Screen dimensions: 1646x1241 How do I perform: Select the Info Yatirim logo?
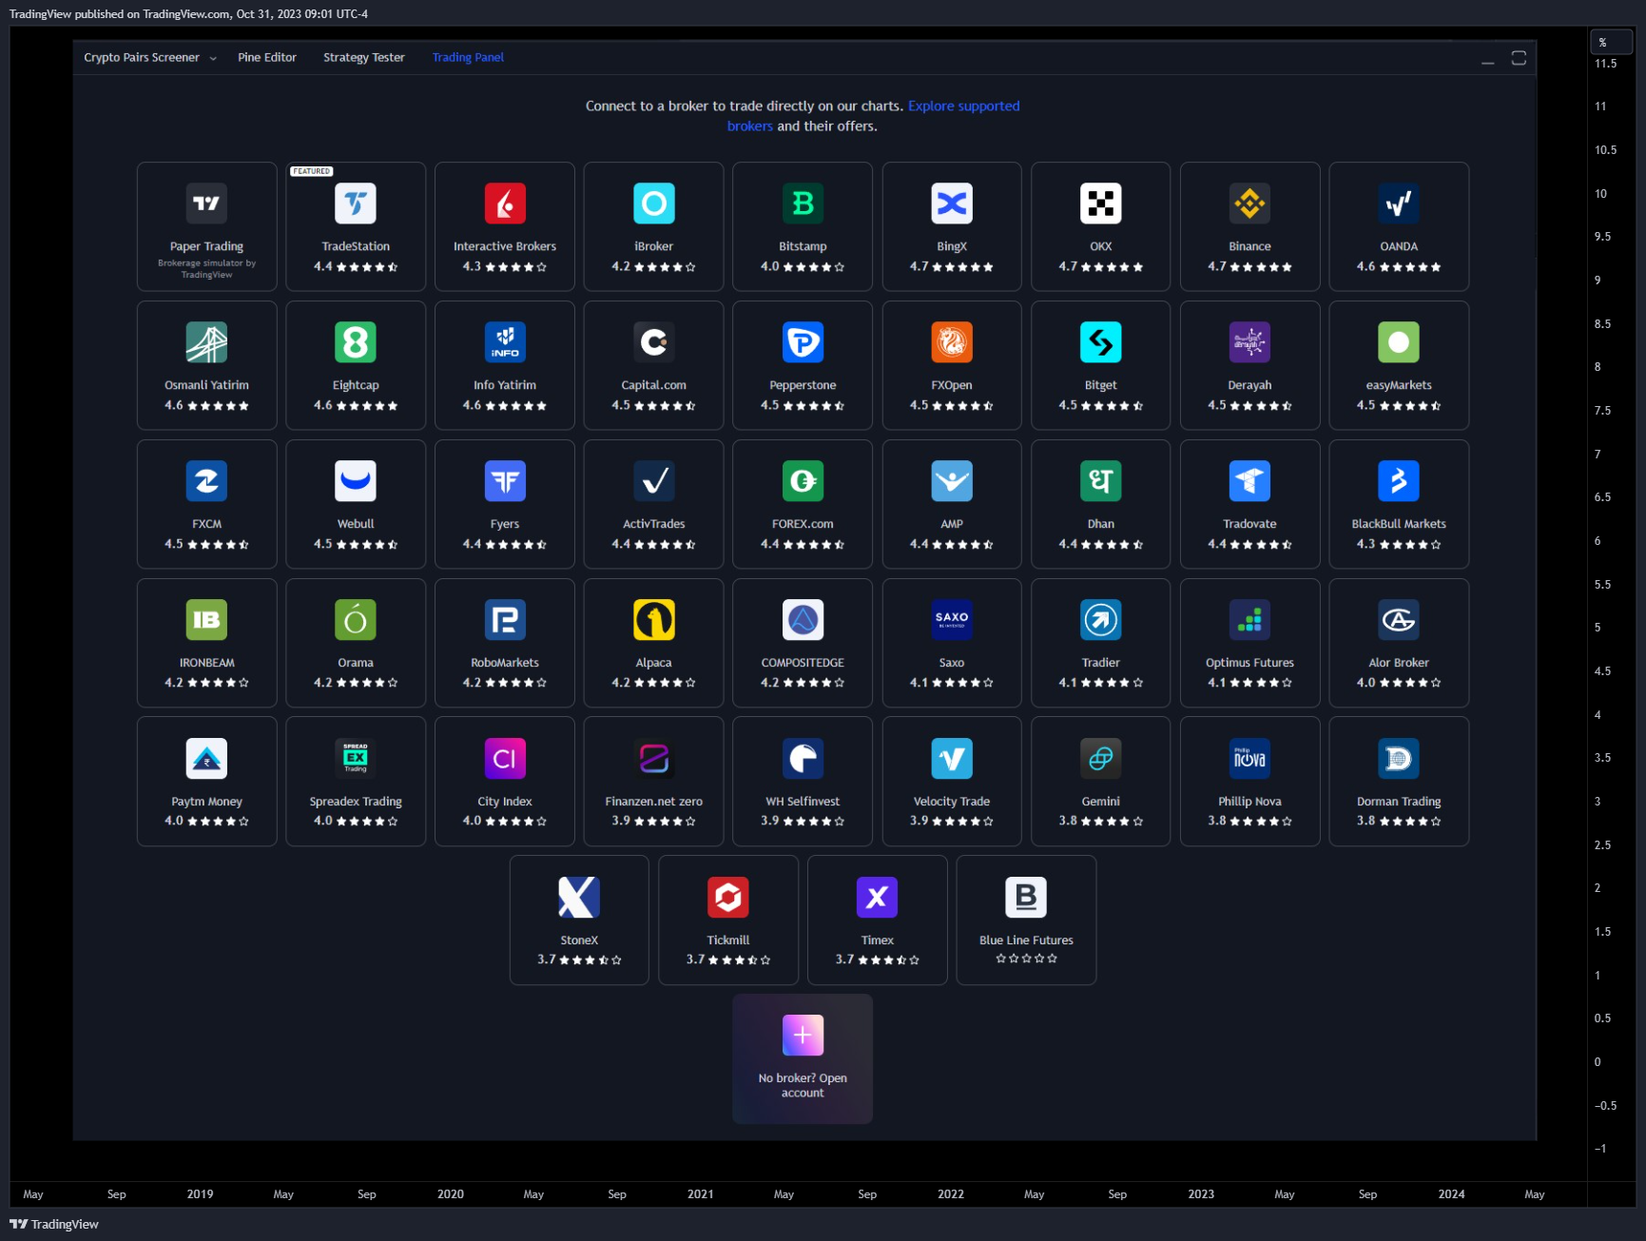click(505, 342)
